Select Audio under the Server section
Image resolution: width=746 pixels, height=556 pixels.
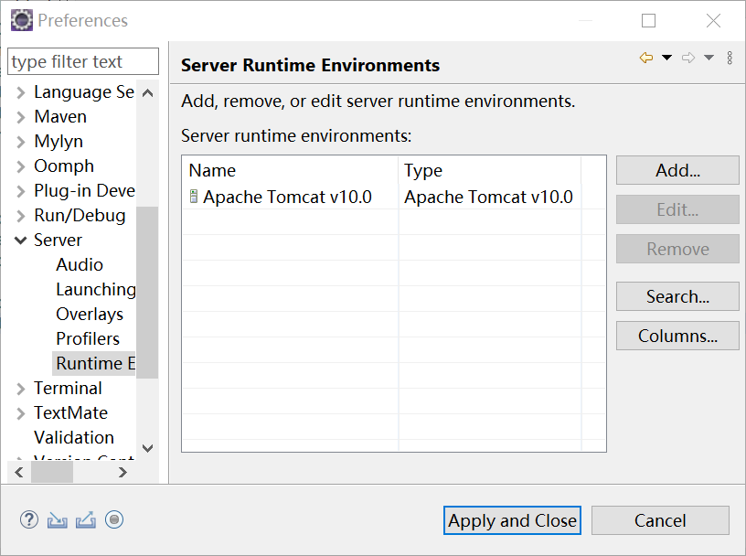tap(80, 264)
